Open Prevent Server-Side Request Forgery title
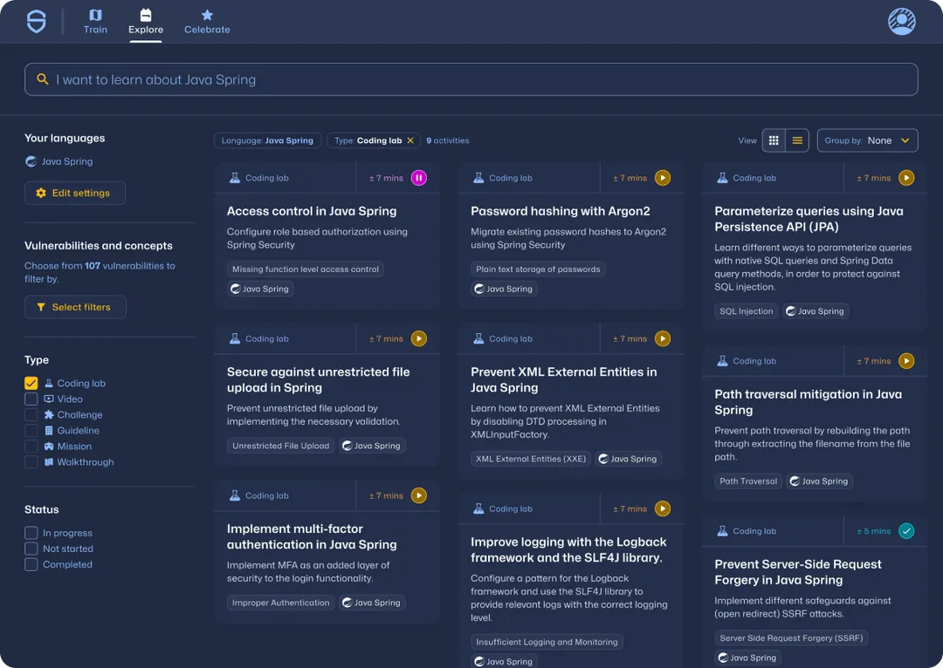 (x=797, y=572)
